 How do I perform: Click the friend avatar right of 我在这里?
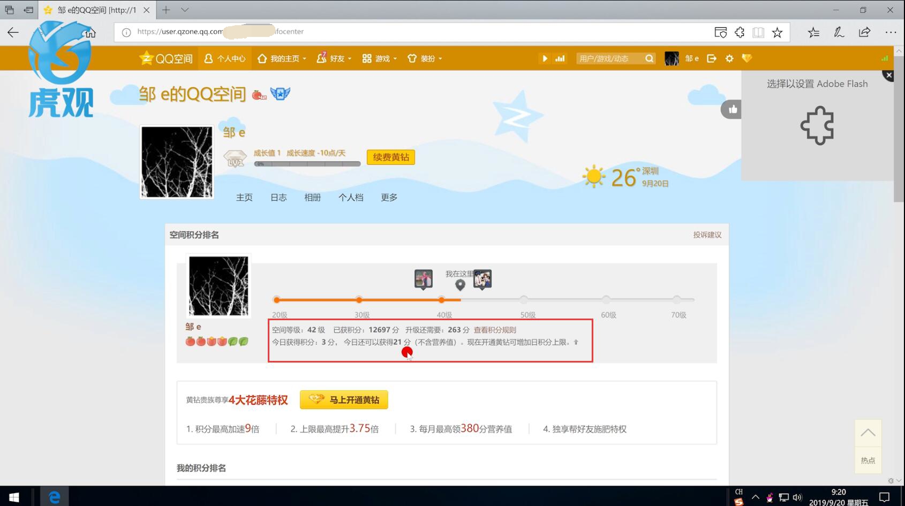(482, 279)
